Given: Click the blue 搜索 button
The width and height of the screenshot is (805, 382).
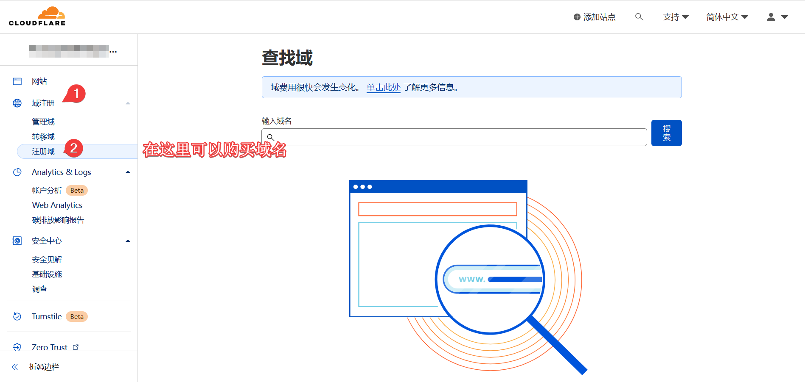Looking at the screenshot, I should pos(666,133).
